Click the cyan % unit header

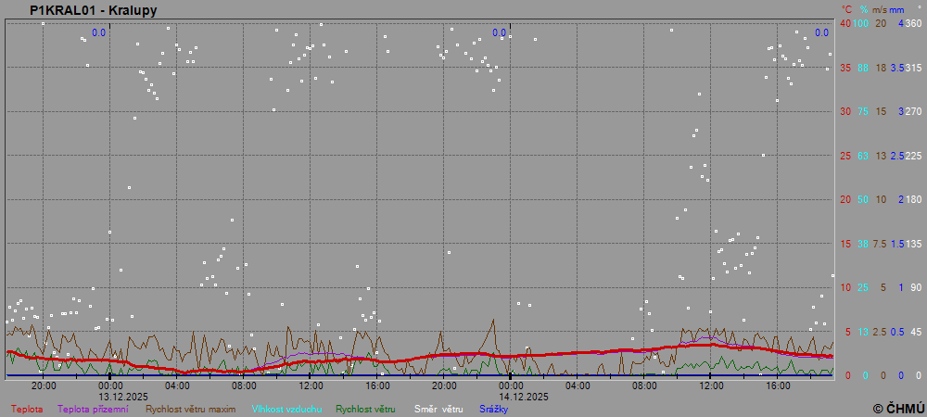click(863, 8)
